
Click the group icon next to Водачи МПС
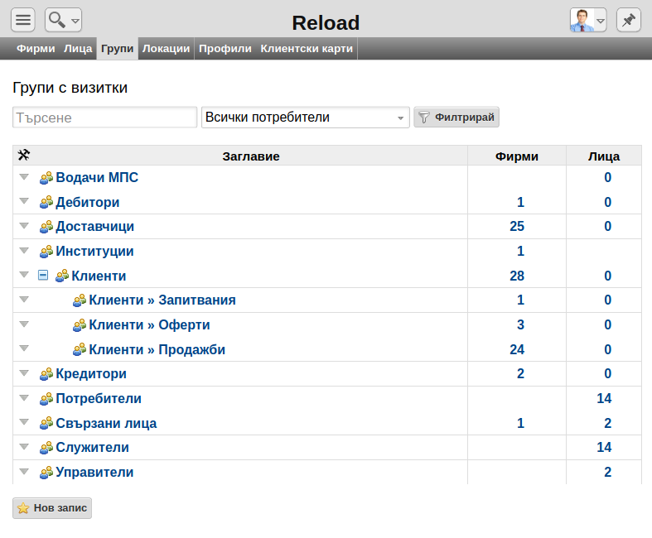(46, 177)
